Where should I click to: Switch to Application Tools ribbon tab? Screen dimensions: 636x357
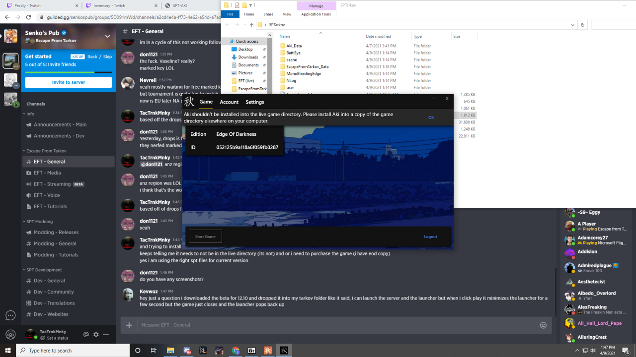[x=316, y=14]
